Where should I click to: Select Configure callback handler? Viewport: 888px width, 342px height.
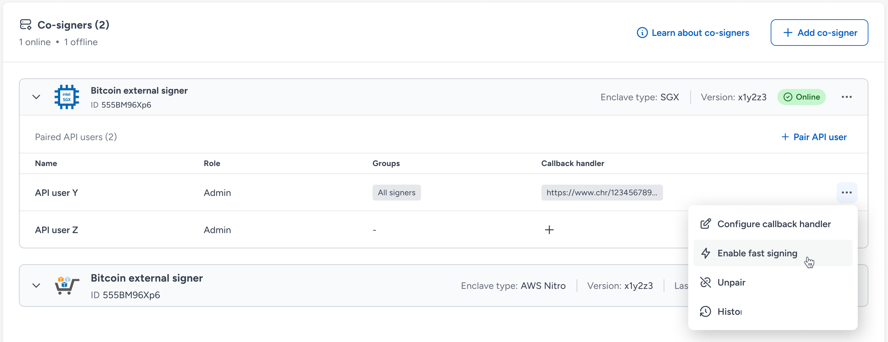[773, 224]
